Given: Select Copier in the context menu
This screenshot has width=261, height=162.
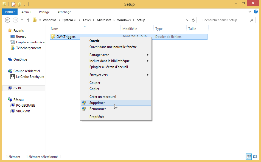Looking at the screenshot, I should pyautogui.click(x=116, y=89).
